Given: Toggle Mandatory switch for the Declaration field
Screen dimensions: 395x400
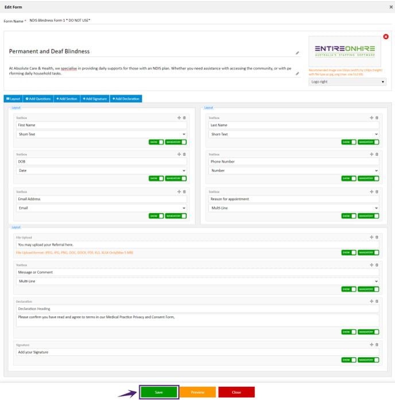Looking at the screenshot, I should [x=368, y=332].
